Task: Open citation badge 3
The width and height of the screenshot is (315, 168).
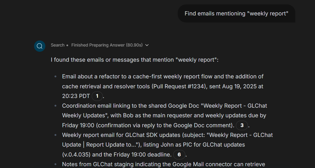Action: (x=242, y=125)
